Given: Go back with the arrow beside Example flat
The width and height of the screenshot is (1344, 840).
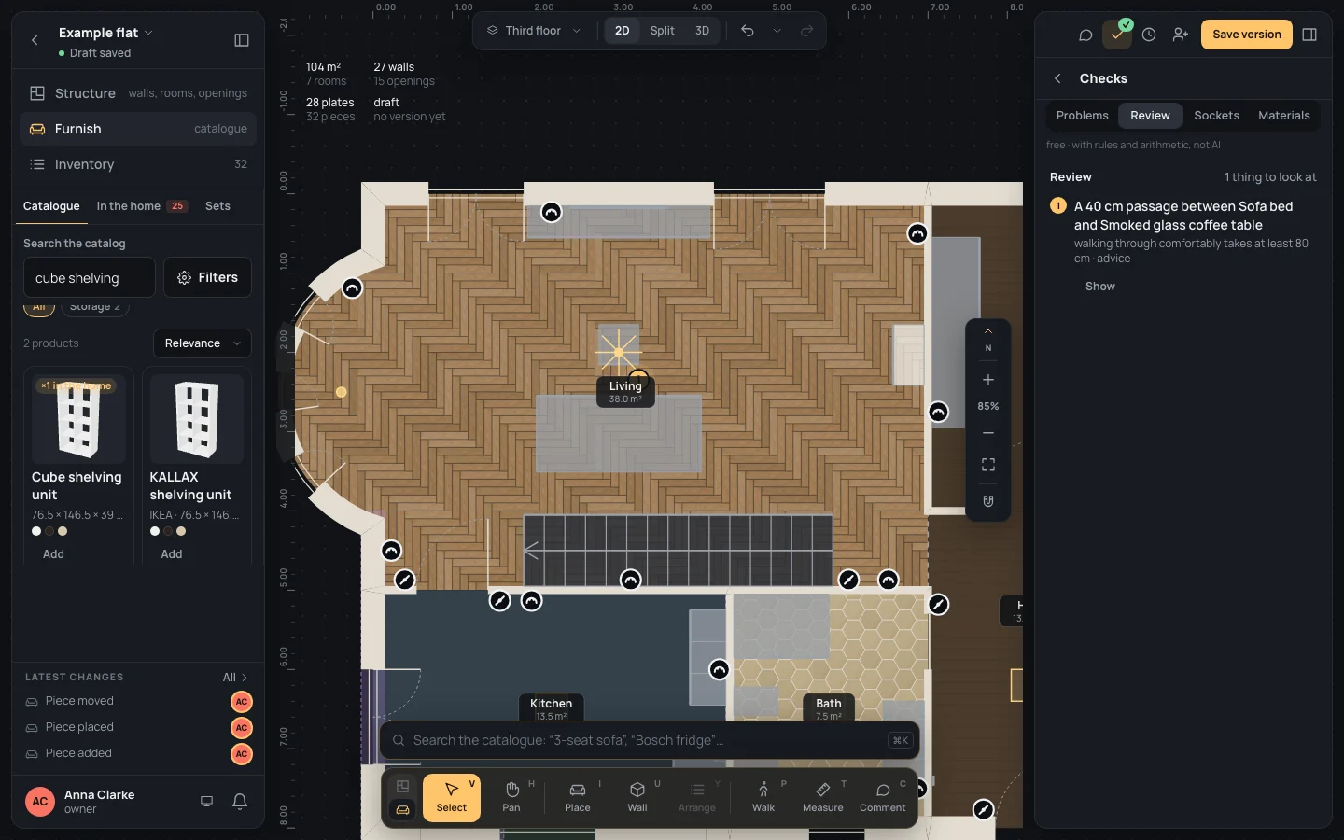Looking at the screenshot, I should [35, 40].
